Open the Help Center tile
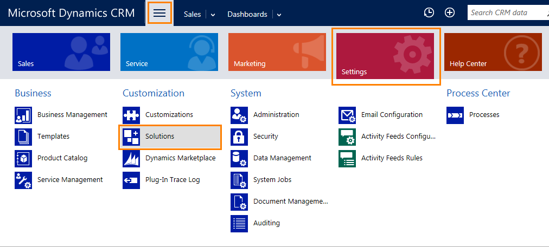Image resolution: width=549 pixels, height=247 pixels. tap(493, 52)
